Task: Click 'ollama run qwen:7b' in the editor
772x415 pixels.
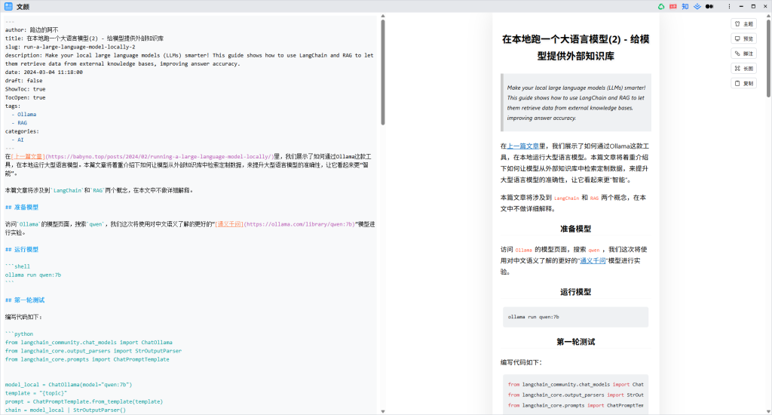Action: tap(33, 275)
